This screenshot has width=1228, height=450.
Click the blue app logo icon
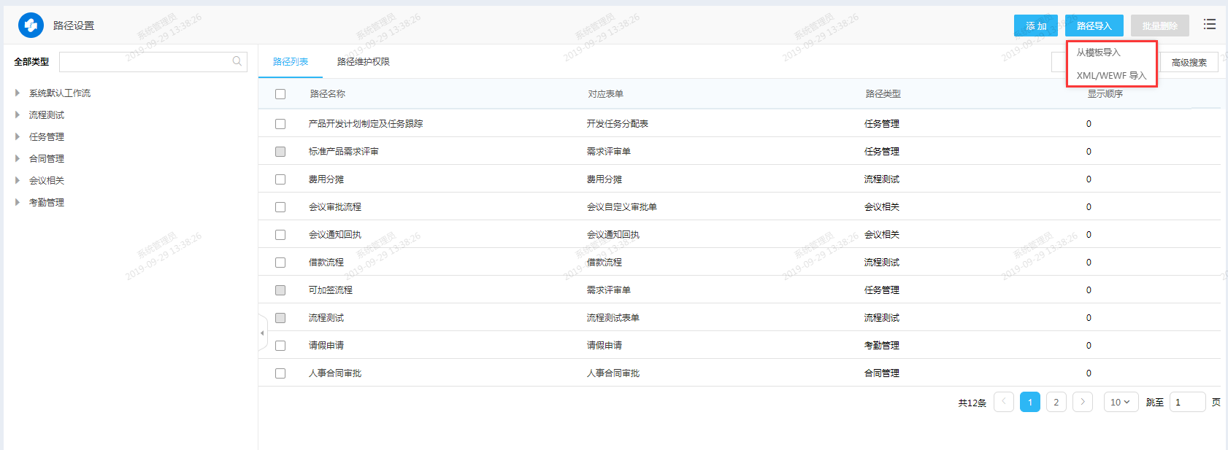[x=31, y=26]
